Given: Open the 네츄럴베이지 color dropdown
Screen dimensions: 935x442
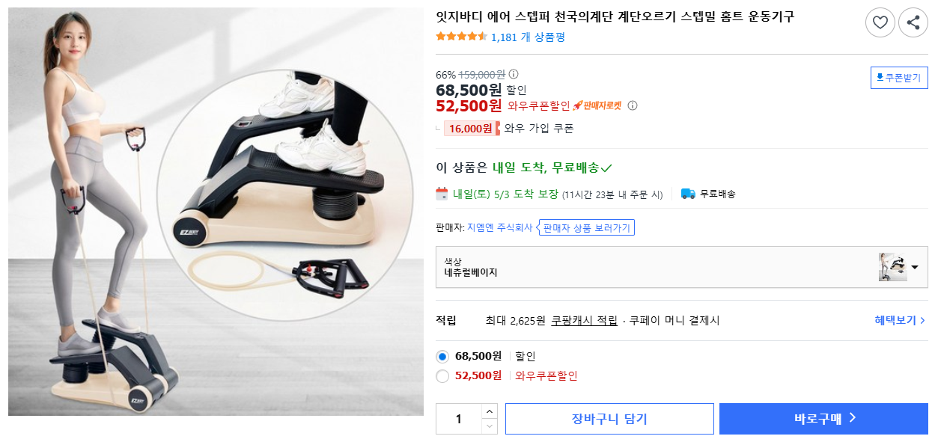Looking at the screenshot, I should (914, 266).
